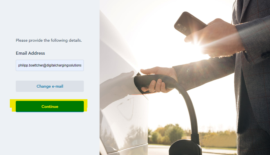This screenshot has width=270, height=155.
Task: Focus the Email Address input field
Action: (50, 65)
